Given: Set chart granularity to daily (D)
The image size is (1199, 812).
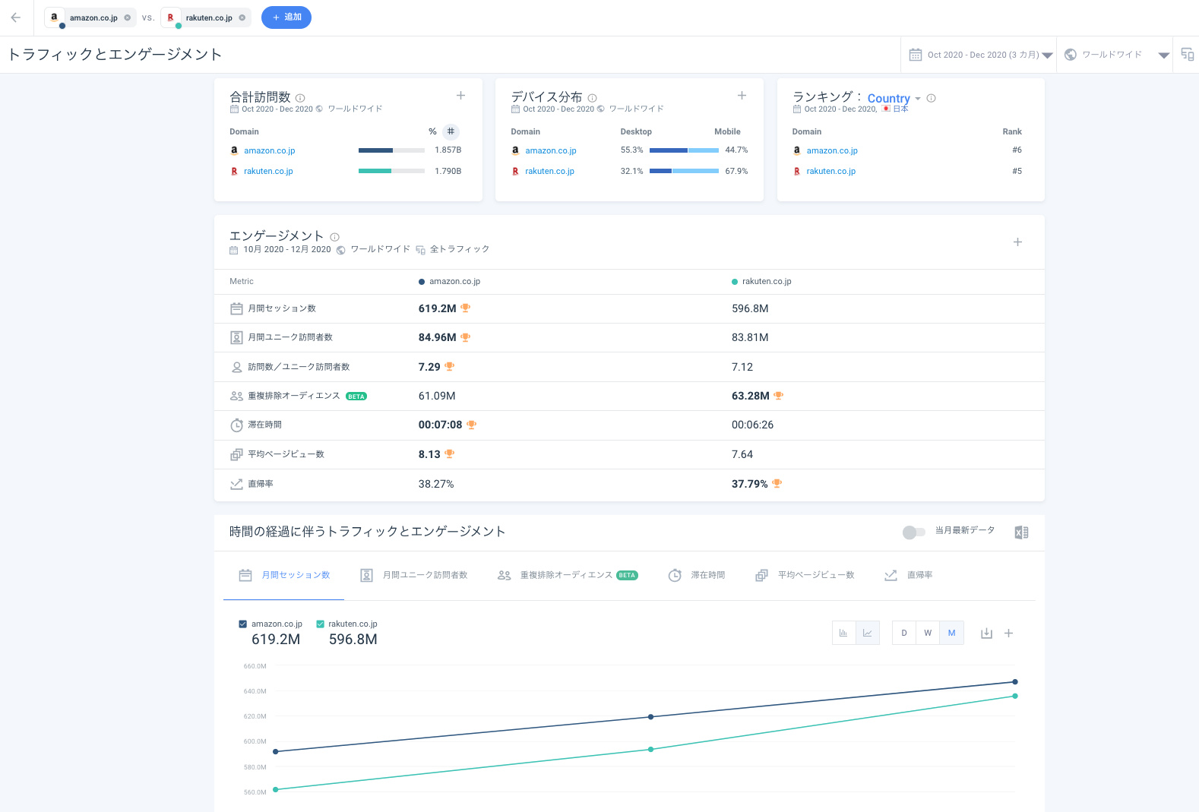Looking at the screenshot, I should (x=904, y=633).
